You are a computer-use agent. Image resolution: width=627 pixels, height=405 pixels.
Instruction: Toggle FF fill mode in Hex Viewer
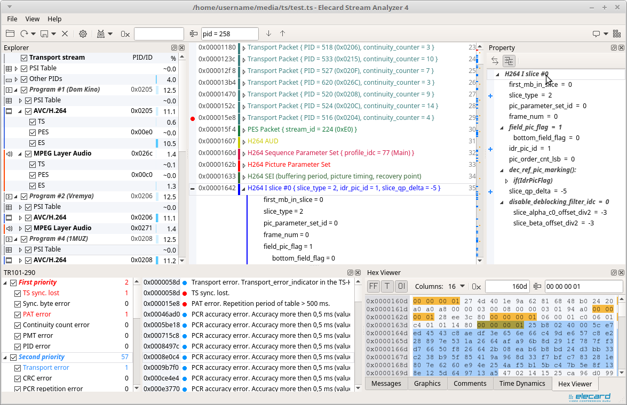[x=373, y=286]
